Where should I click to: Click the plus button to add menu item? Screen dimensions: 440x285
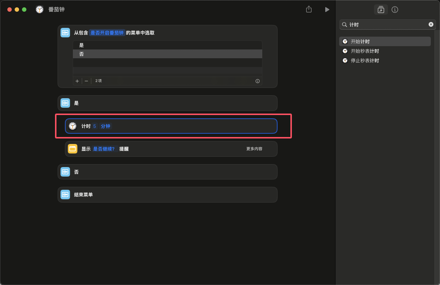coord(77,81)
